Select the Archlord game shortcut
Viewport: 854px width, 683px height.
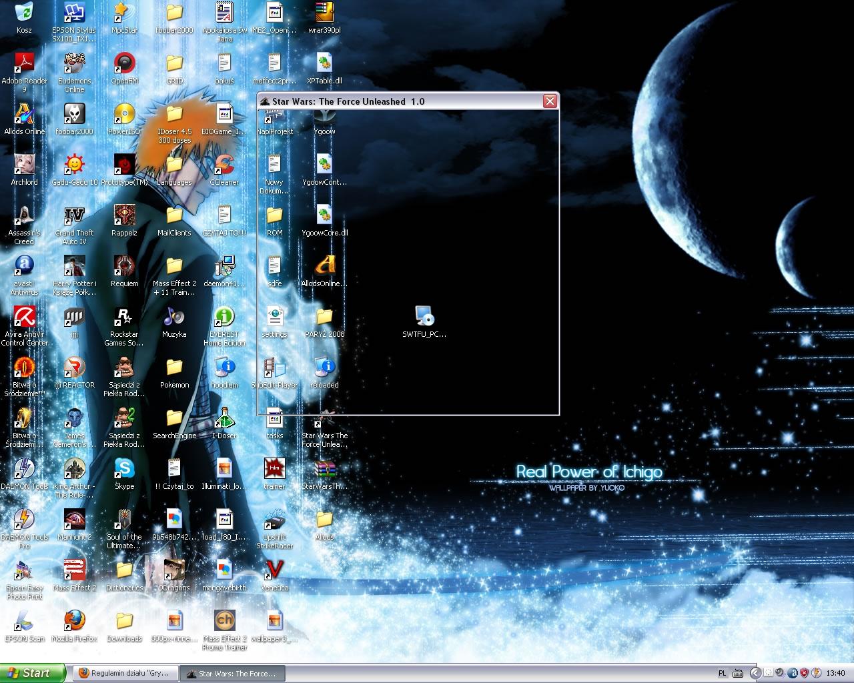click(24, 170)
